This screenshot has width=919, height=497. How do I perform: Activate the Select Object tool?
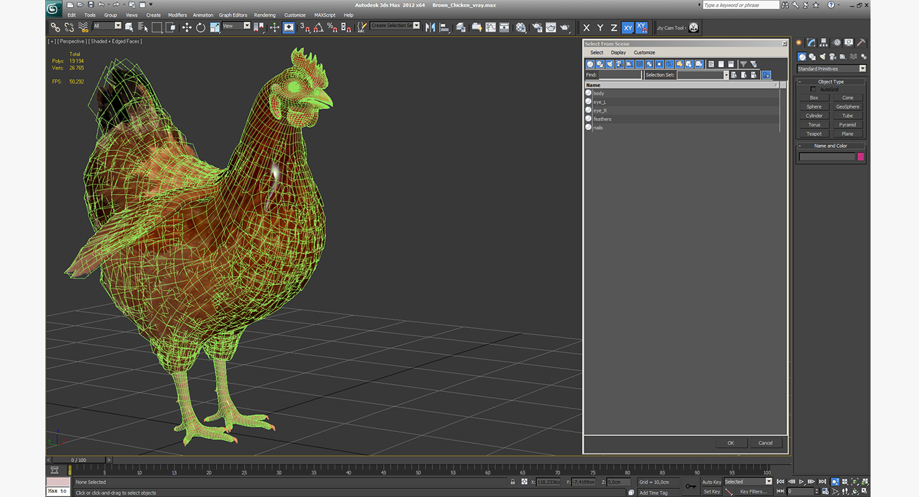pyautogui.click(x=129, y=27)
